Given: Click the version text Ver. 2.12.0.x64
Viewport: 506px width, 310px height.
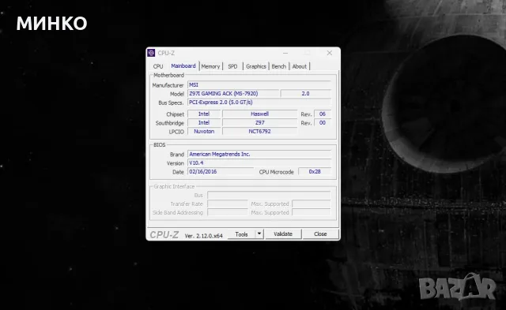Looking at the screenshot, I should (x=204, y=236).
